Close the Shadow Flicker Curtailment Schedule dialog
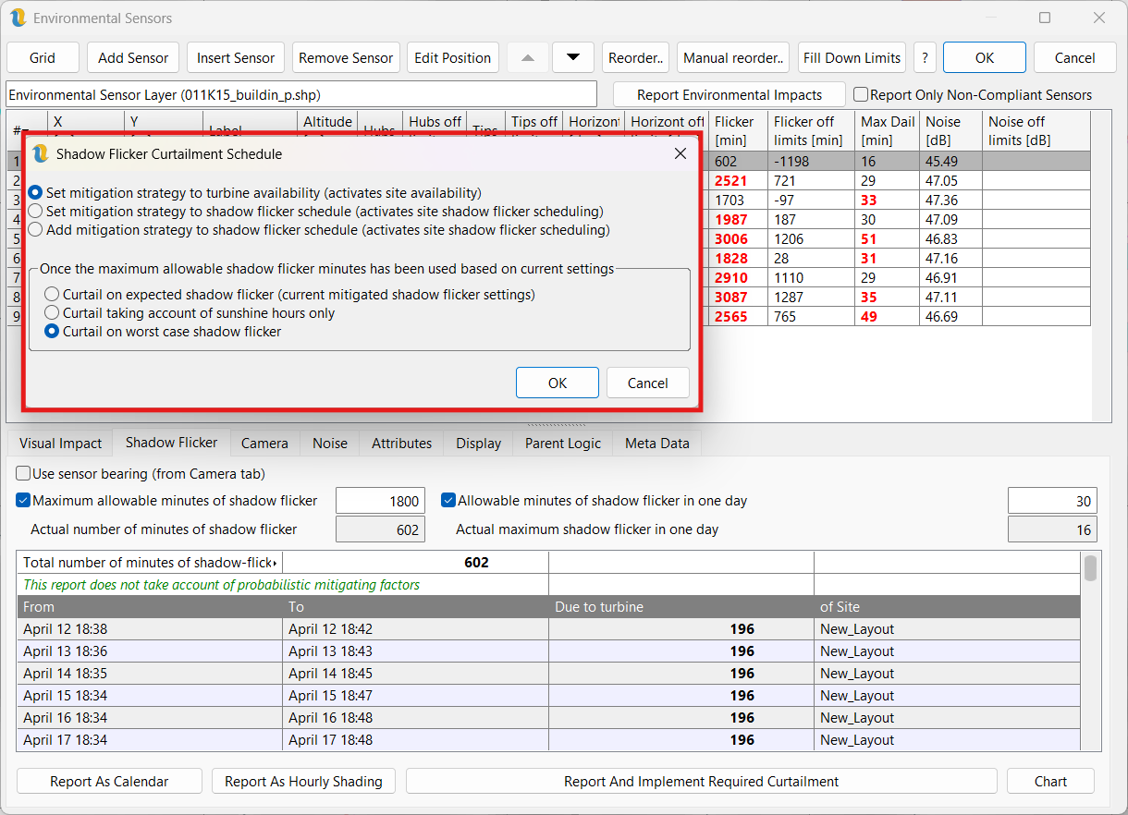 680,153
